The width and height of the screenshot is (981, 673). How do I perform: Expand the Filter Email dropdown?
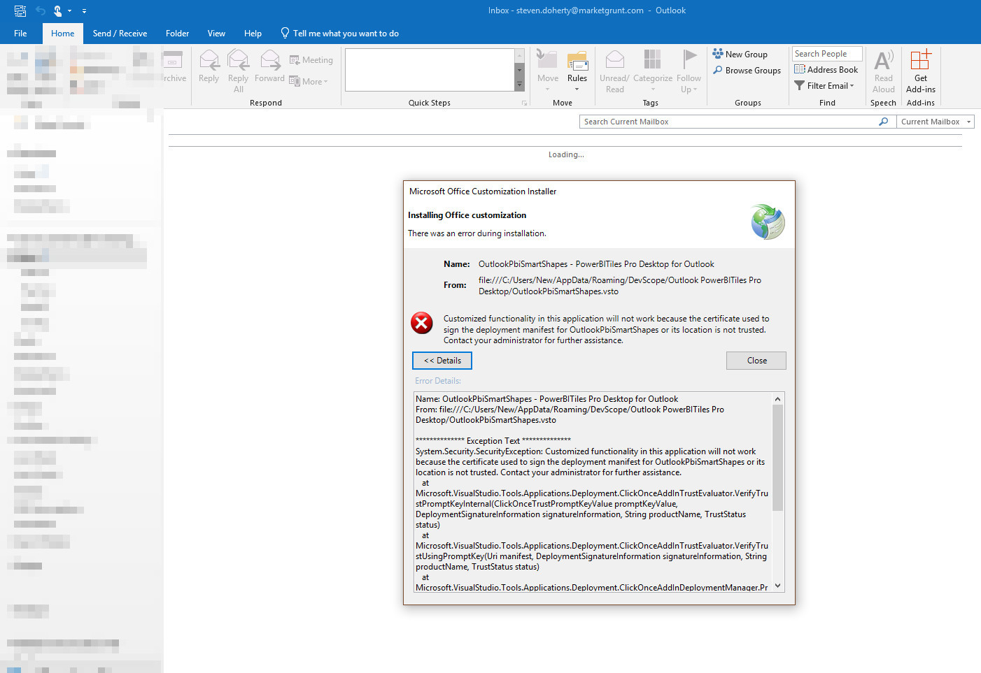824,86
